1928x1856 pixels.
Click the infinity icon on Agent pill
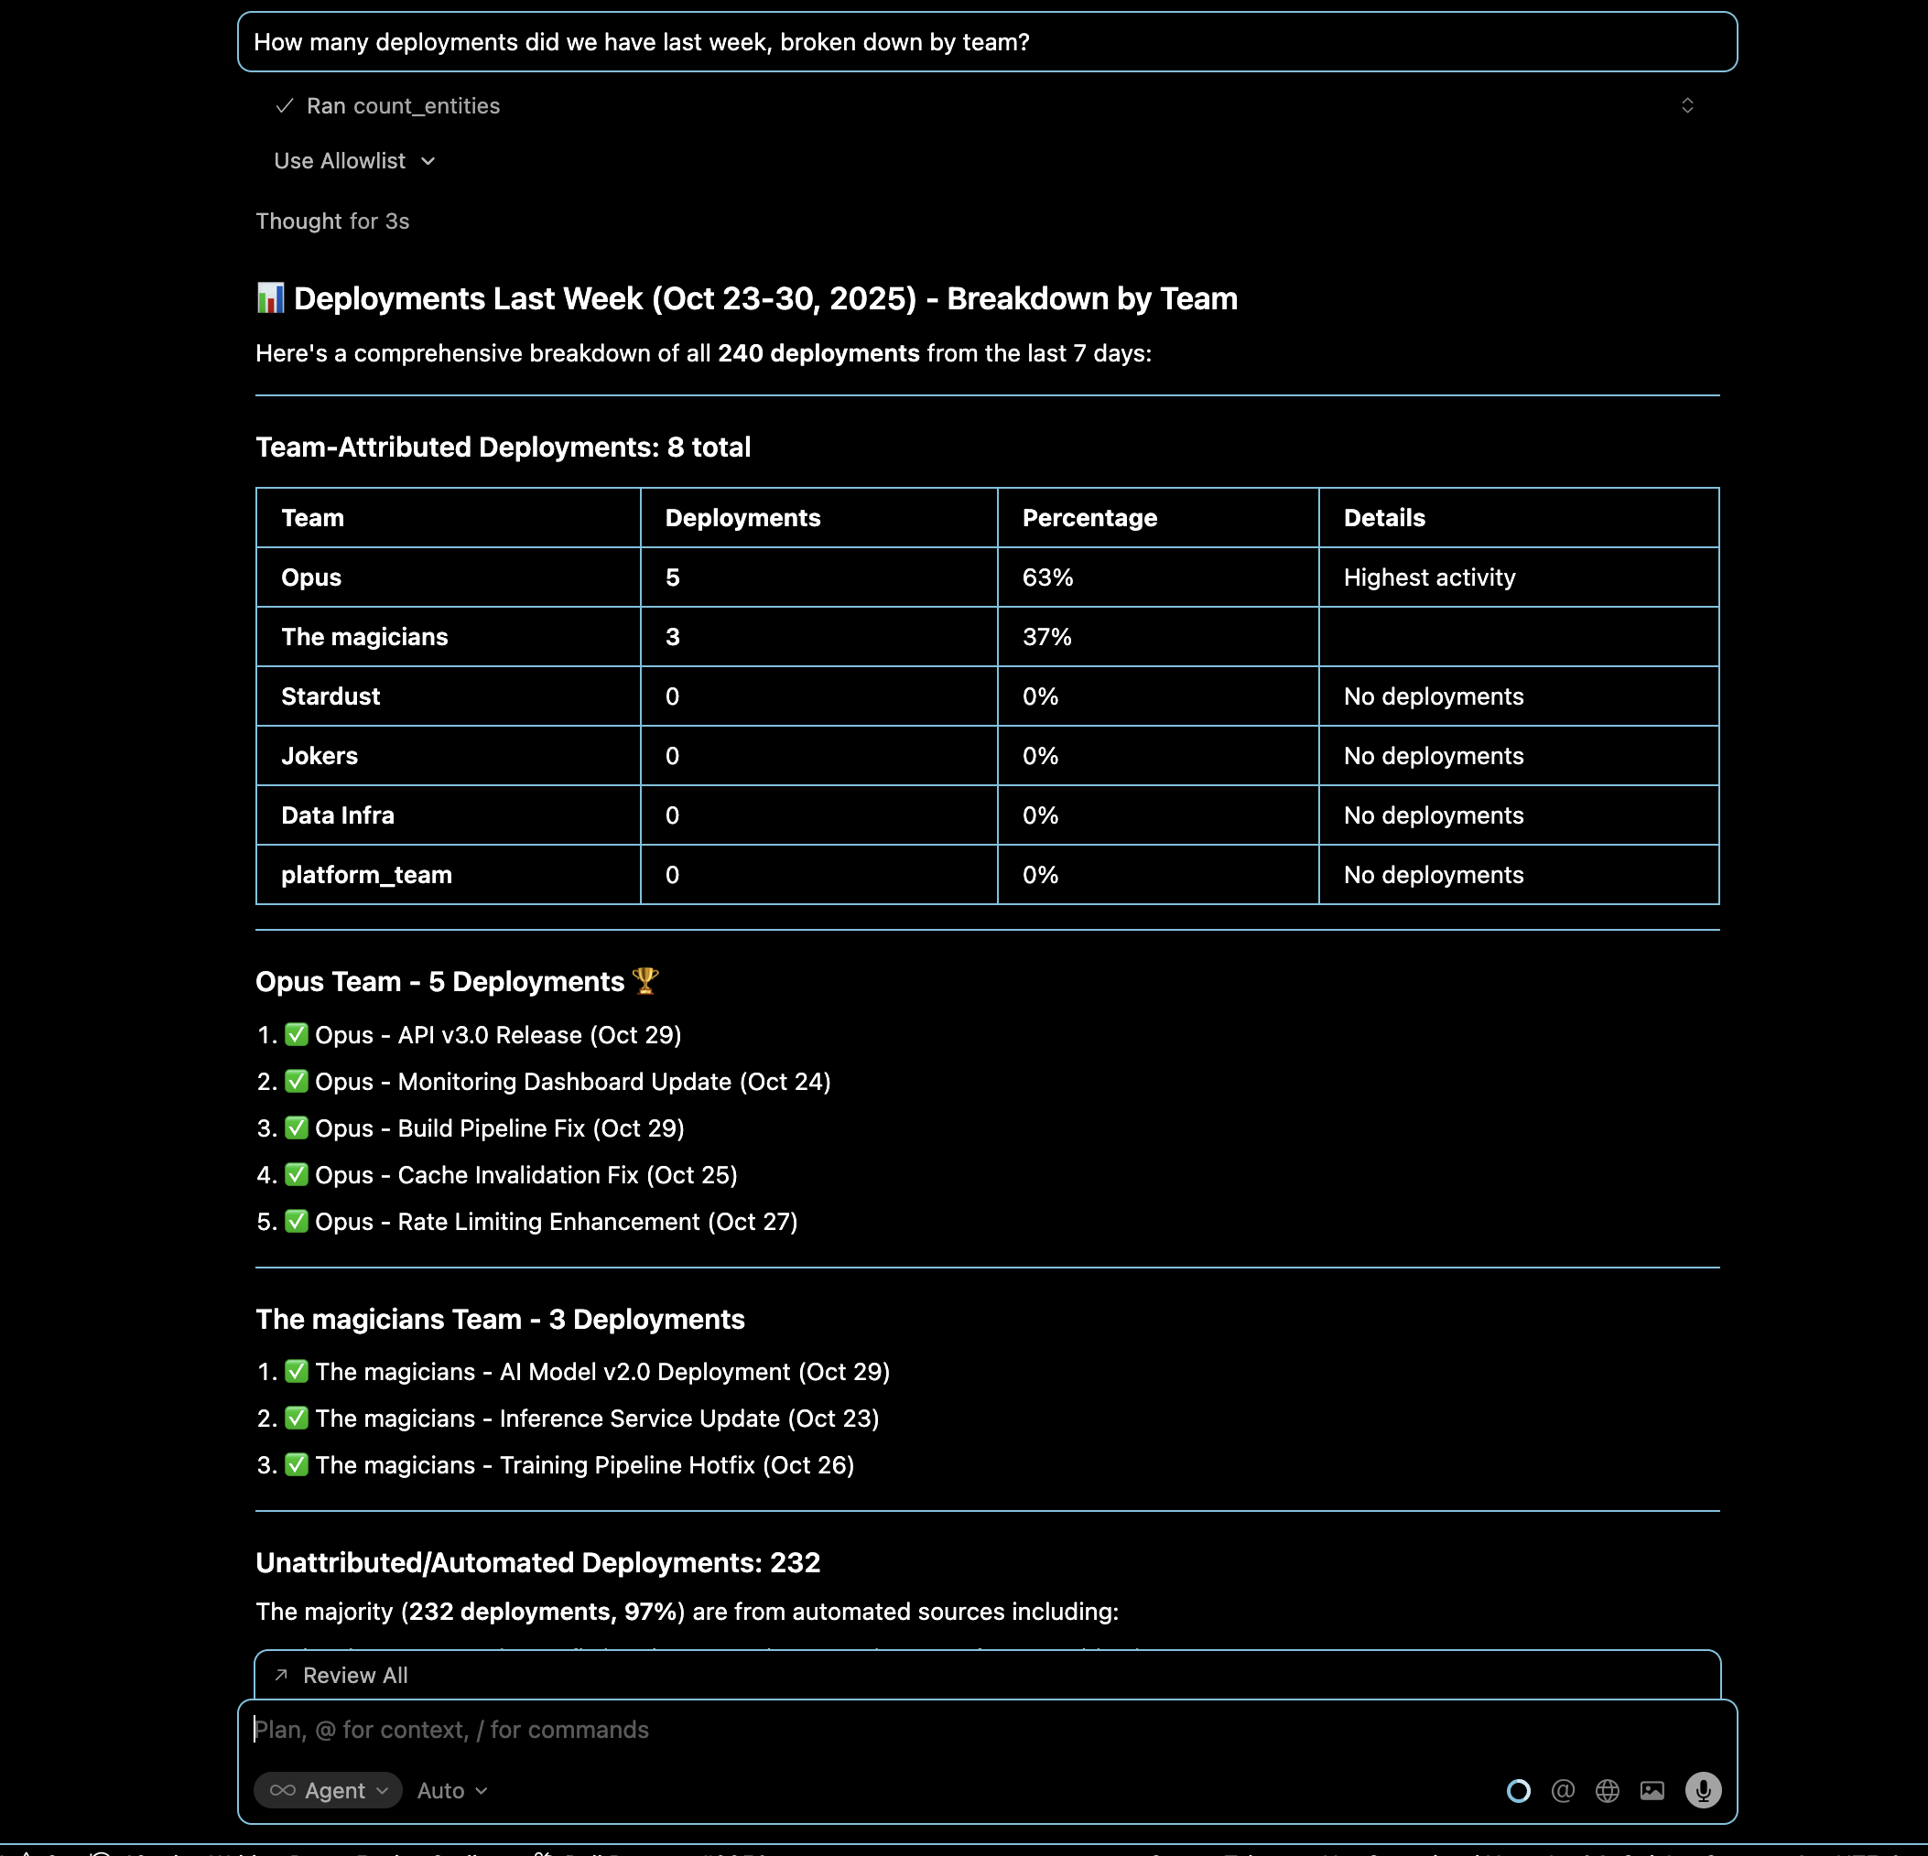[x=282, y=1790]
